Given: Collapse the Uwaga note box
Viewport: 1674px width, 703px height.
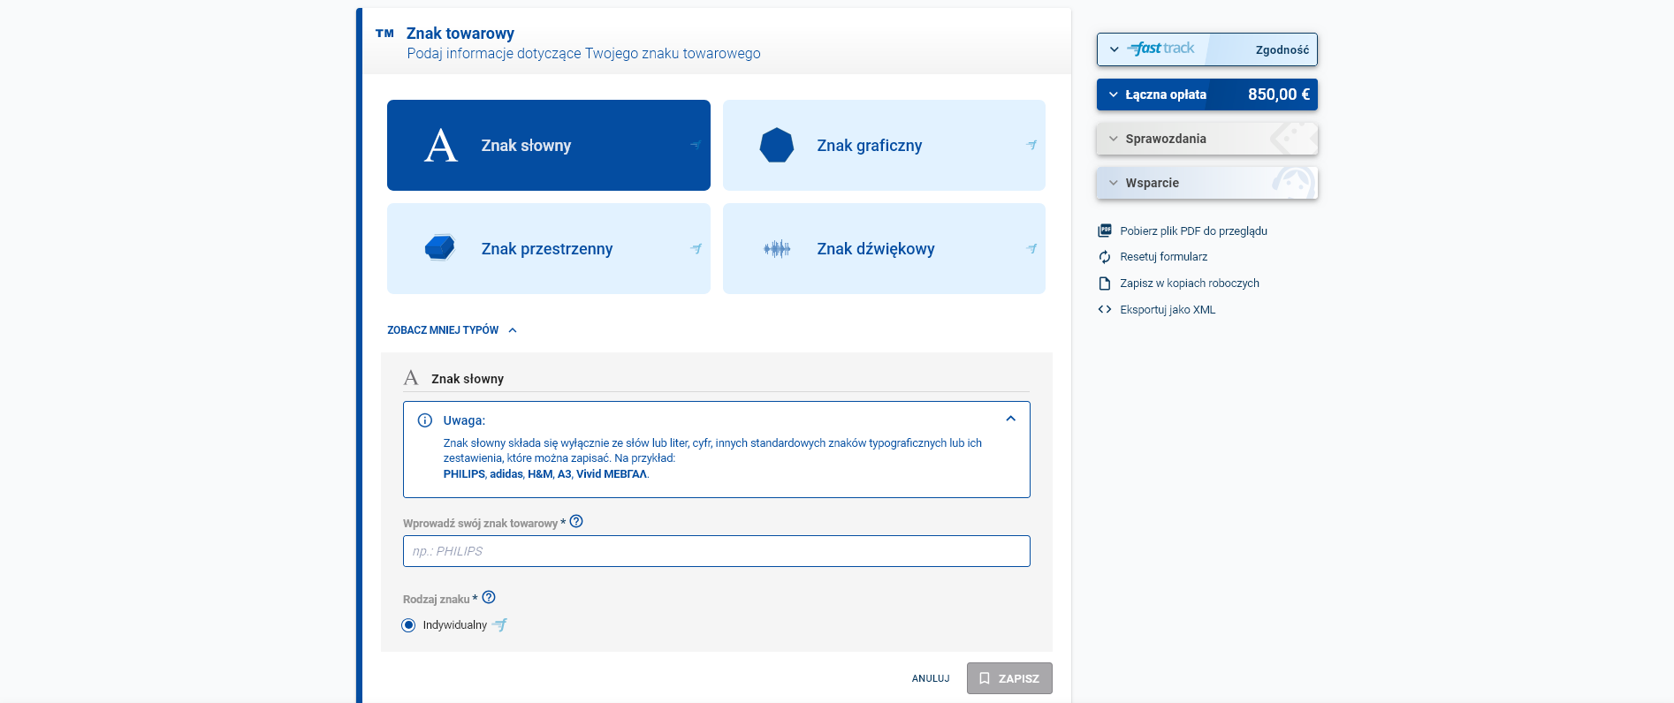Looking at the screenshot, I should click(1010, 419).
